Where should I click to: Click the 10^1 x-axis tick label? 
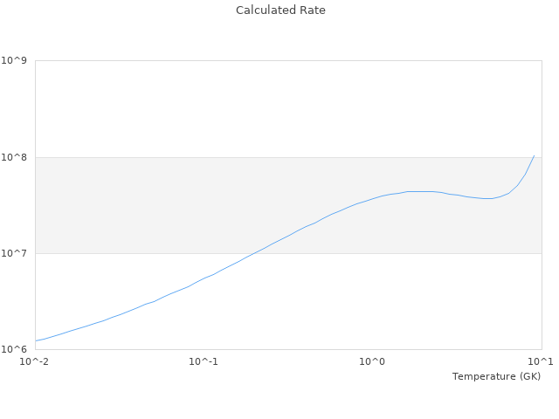[542, 361]
